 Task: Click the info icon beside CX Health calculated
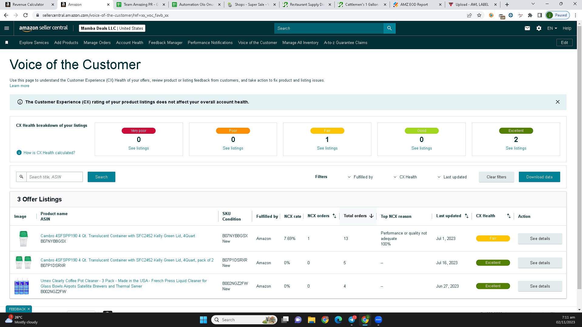tap(19, 153)
